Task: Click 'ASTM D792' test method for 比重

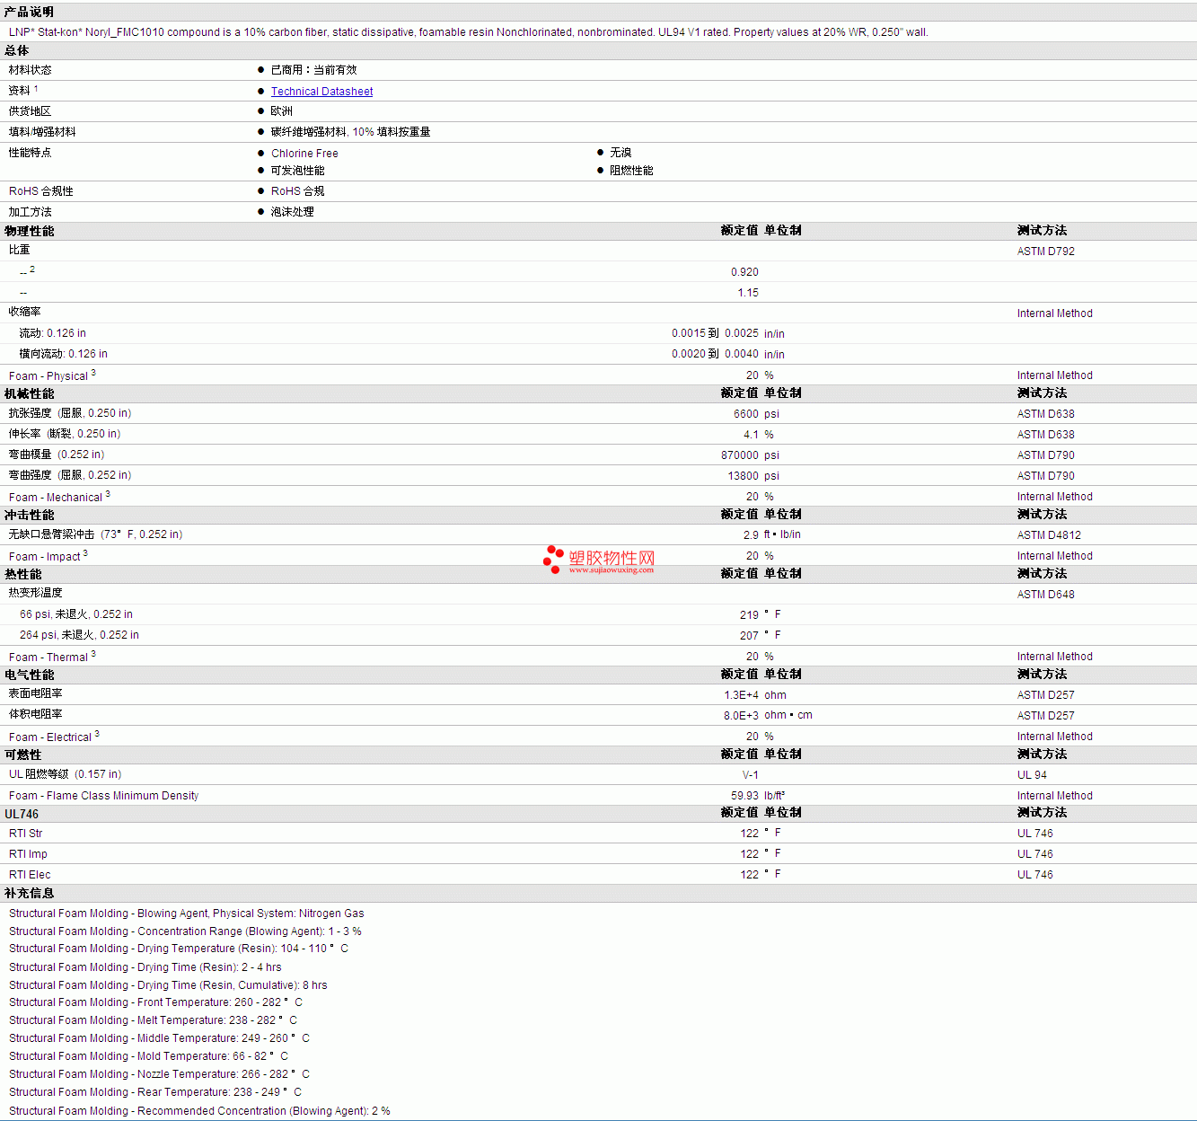Action: tap(1046, 252)
